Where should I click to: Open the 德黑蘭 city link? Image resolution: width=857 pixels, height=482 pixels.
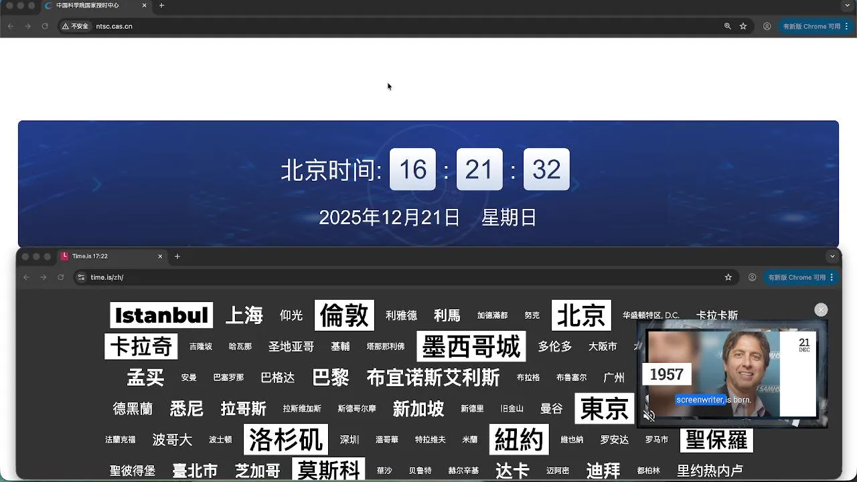pos(133,408)
